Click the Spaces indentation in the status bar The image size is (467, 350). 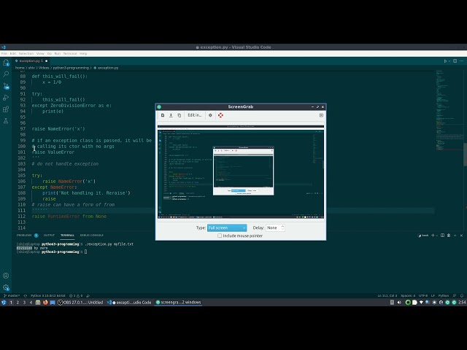coord(408,296)
